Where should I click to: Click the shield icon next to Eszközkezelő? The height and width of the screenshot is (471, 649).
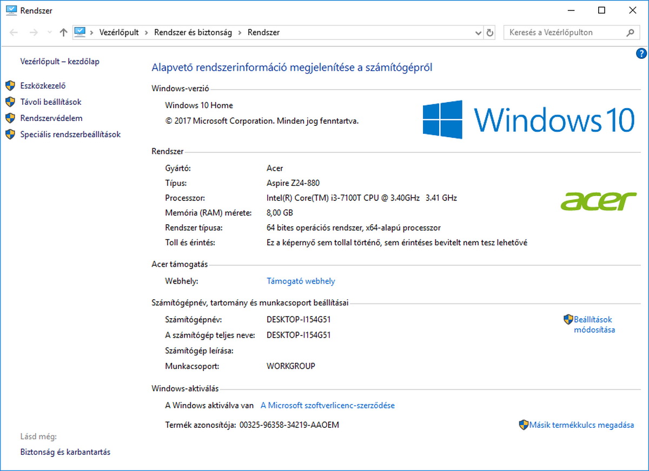click(10, 85)
